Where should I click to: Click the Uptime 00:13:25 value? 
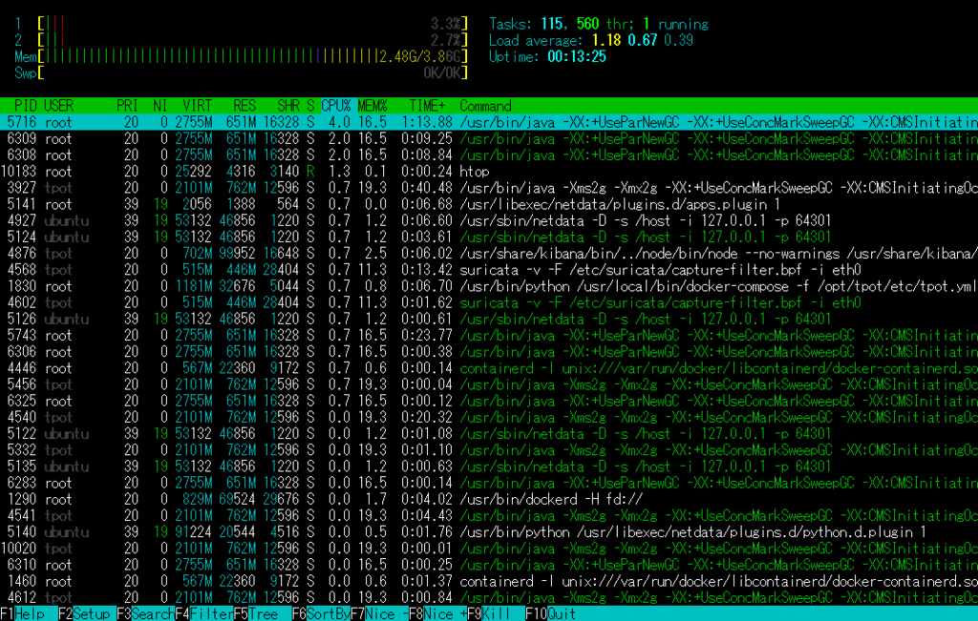(577, 56)
